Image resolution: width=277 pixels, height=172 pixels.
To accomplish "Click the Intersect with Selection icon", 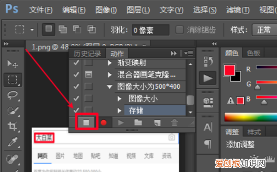I will point(91,29).
